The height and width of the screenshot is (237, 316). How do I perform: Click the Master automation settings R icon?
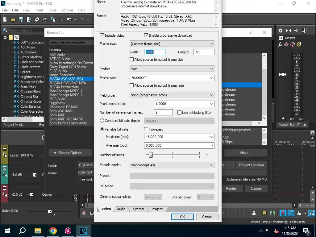[286, 44]
